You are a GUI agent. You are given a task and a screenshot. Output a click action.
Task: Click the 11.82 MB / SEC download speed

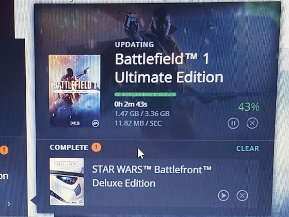tap(138, 123)
